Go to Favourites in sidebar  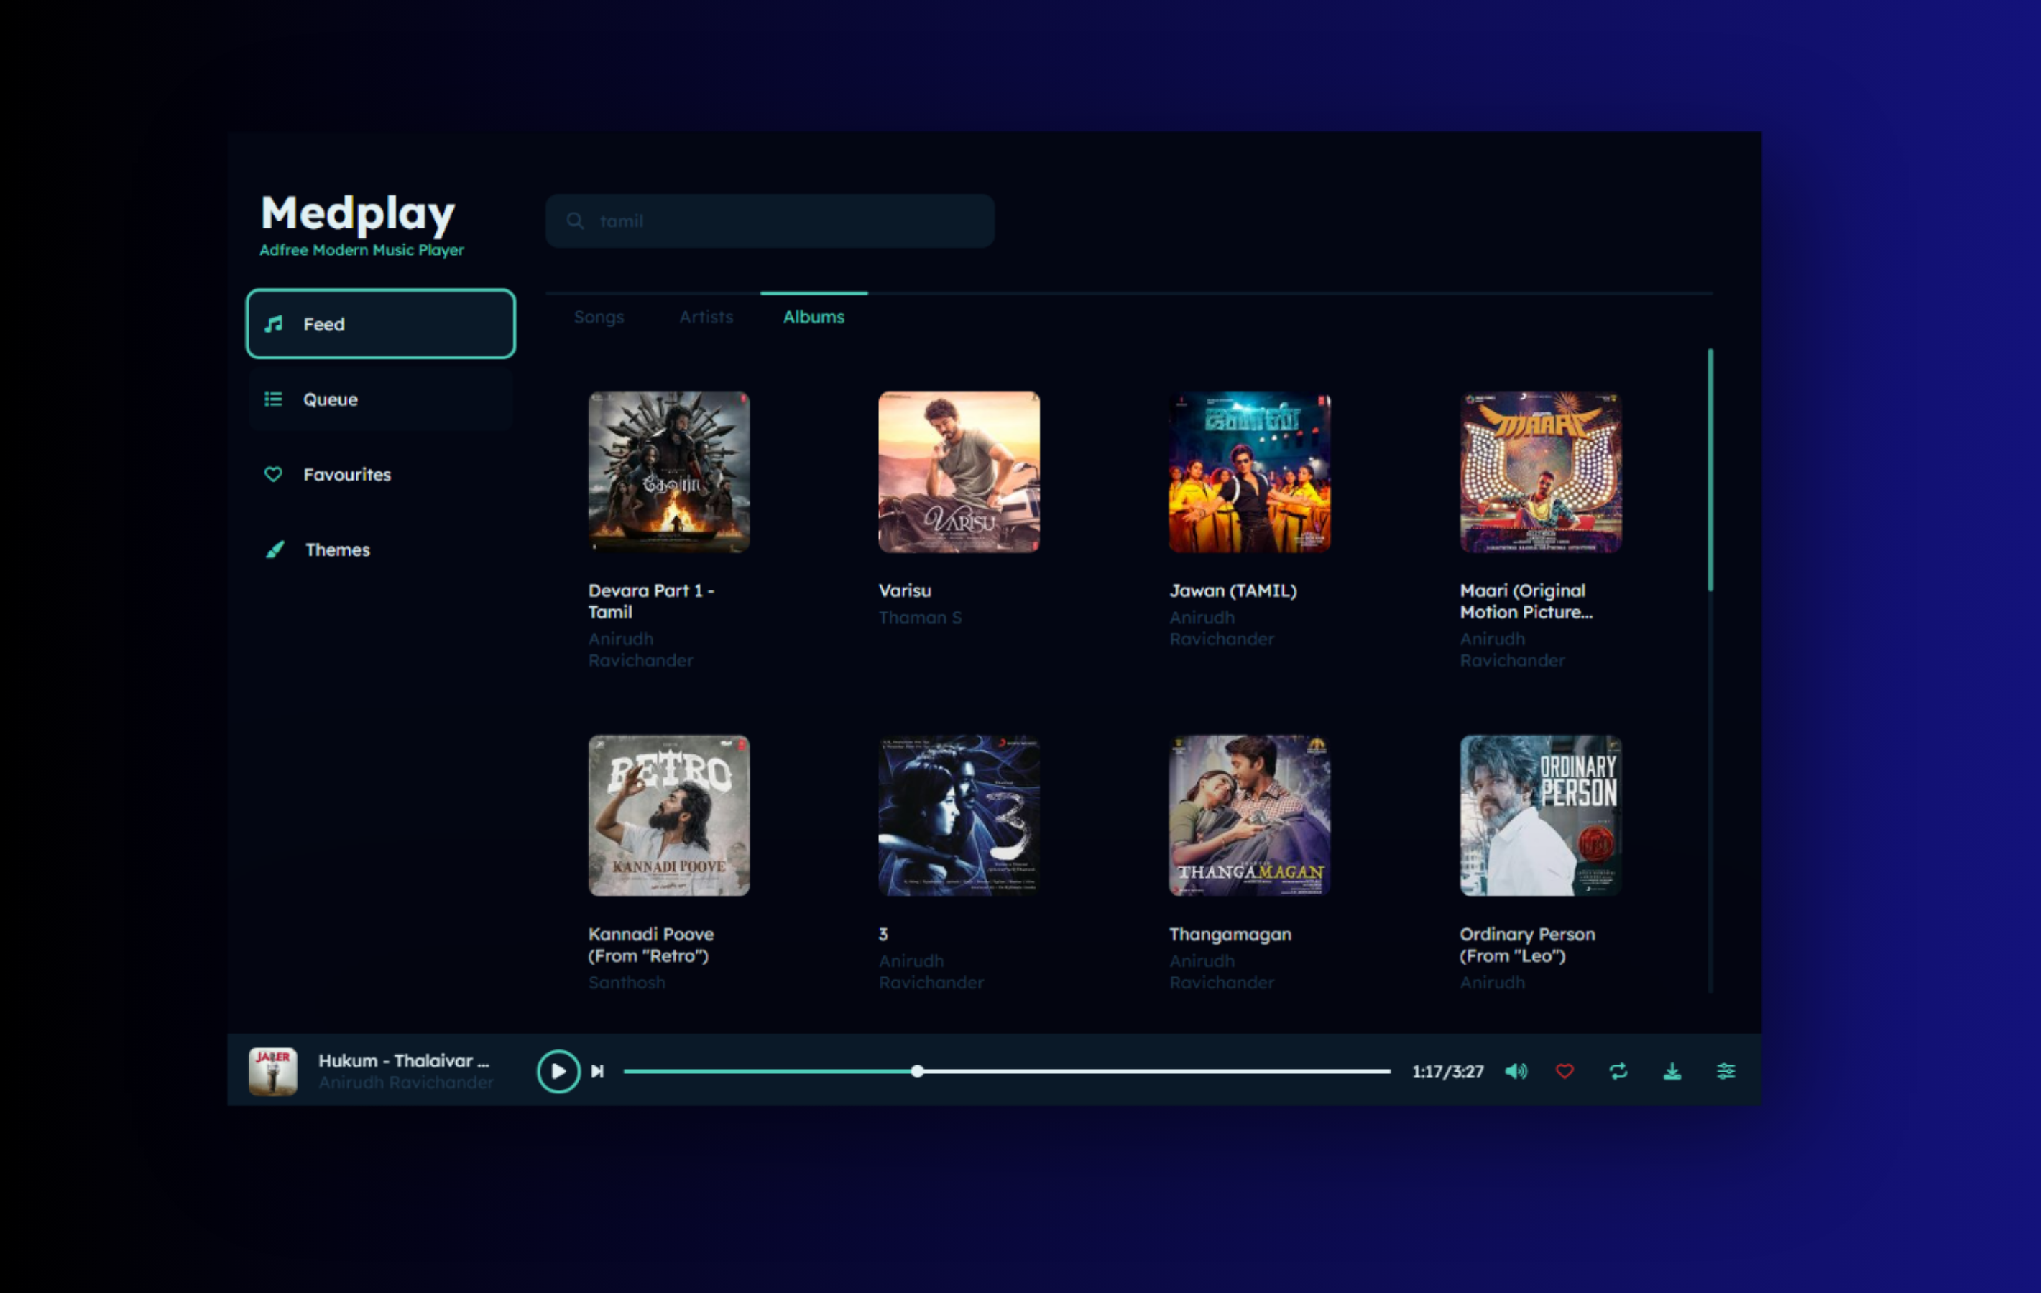381,475
